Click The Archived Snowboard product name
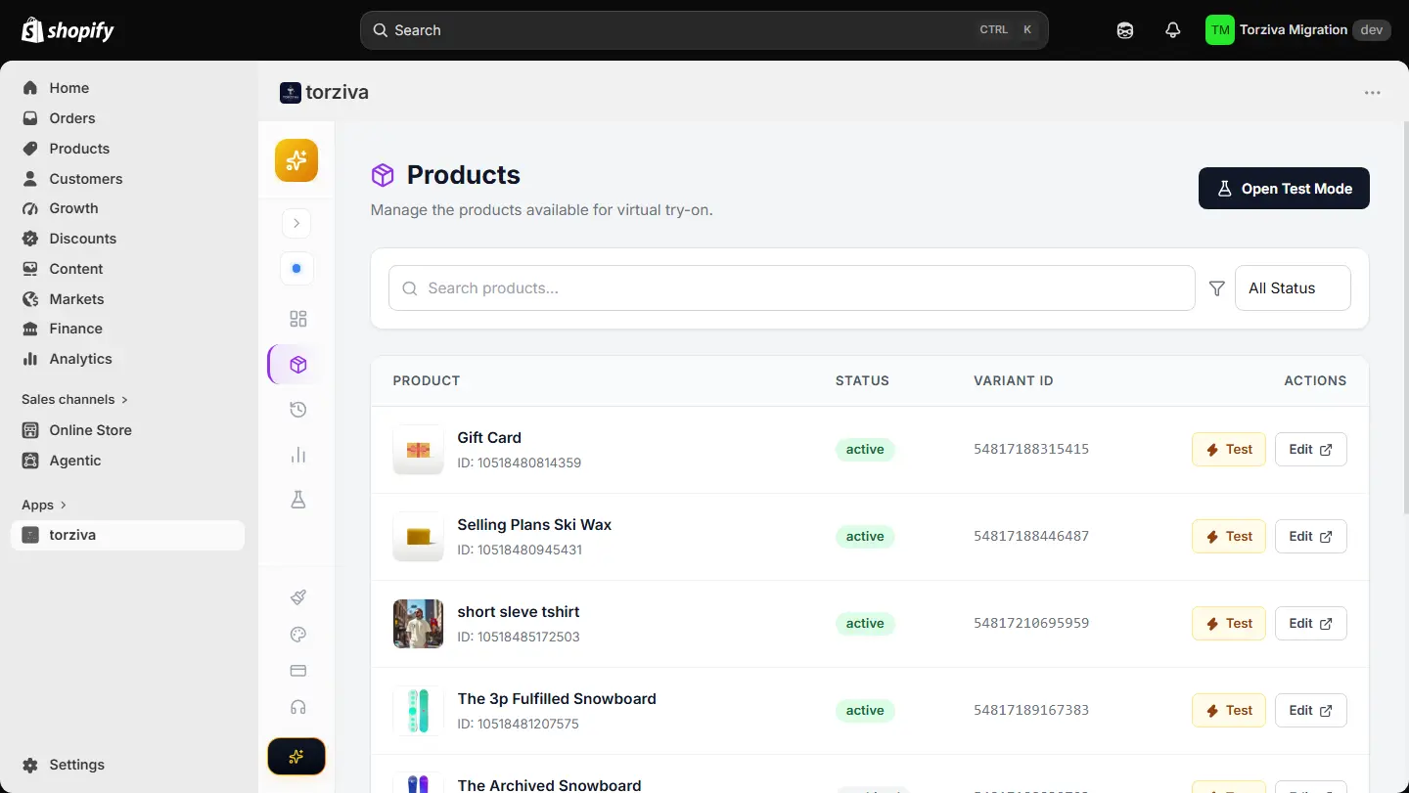The width and height of the screenshot is (1409, 793). pyautogui.click(x=550, y=785)
